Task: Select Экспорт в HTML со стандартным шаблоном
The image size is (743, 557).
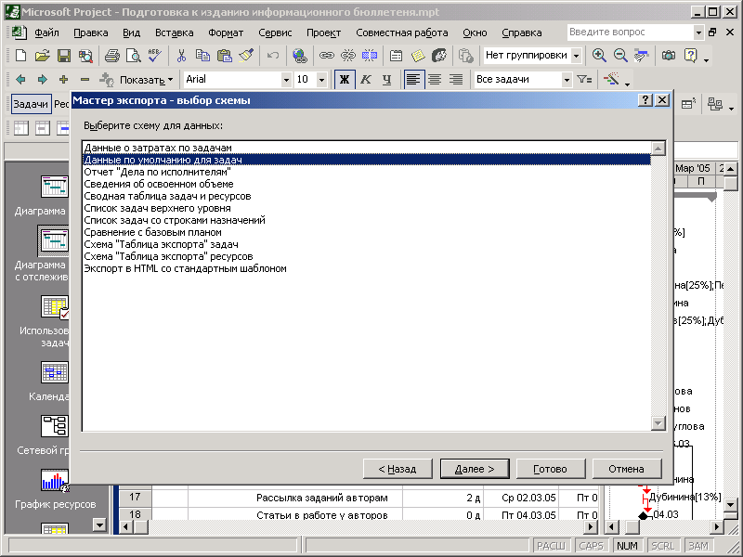Action: pos(367,268)
